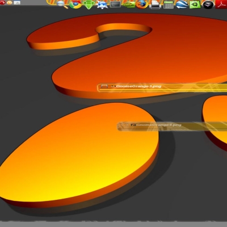The height and width of the screenshot is (227, 227).
Task: Open the NVIDIA settings dock icon
Action: click(x=129, y=5)
